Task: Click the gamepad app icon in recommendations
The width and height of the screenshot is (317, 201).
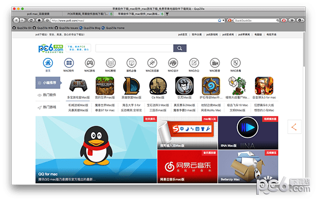Action: tap(78, 86)
